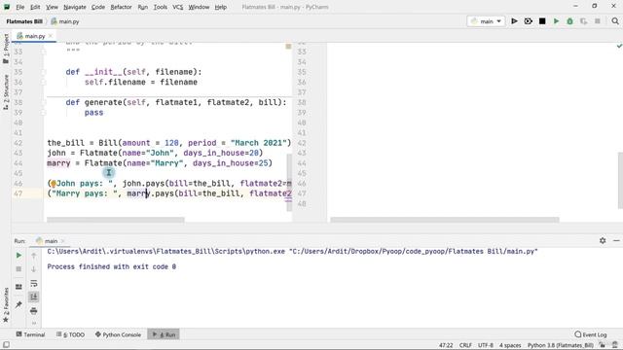Click the pin tab icon in Run panel

pos(18,304)
